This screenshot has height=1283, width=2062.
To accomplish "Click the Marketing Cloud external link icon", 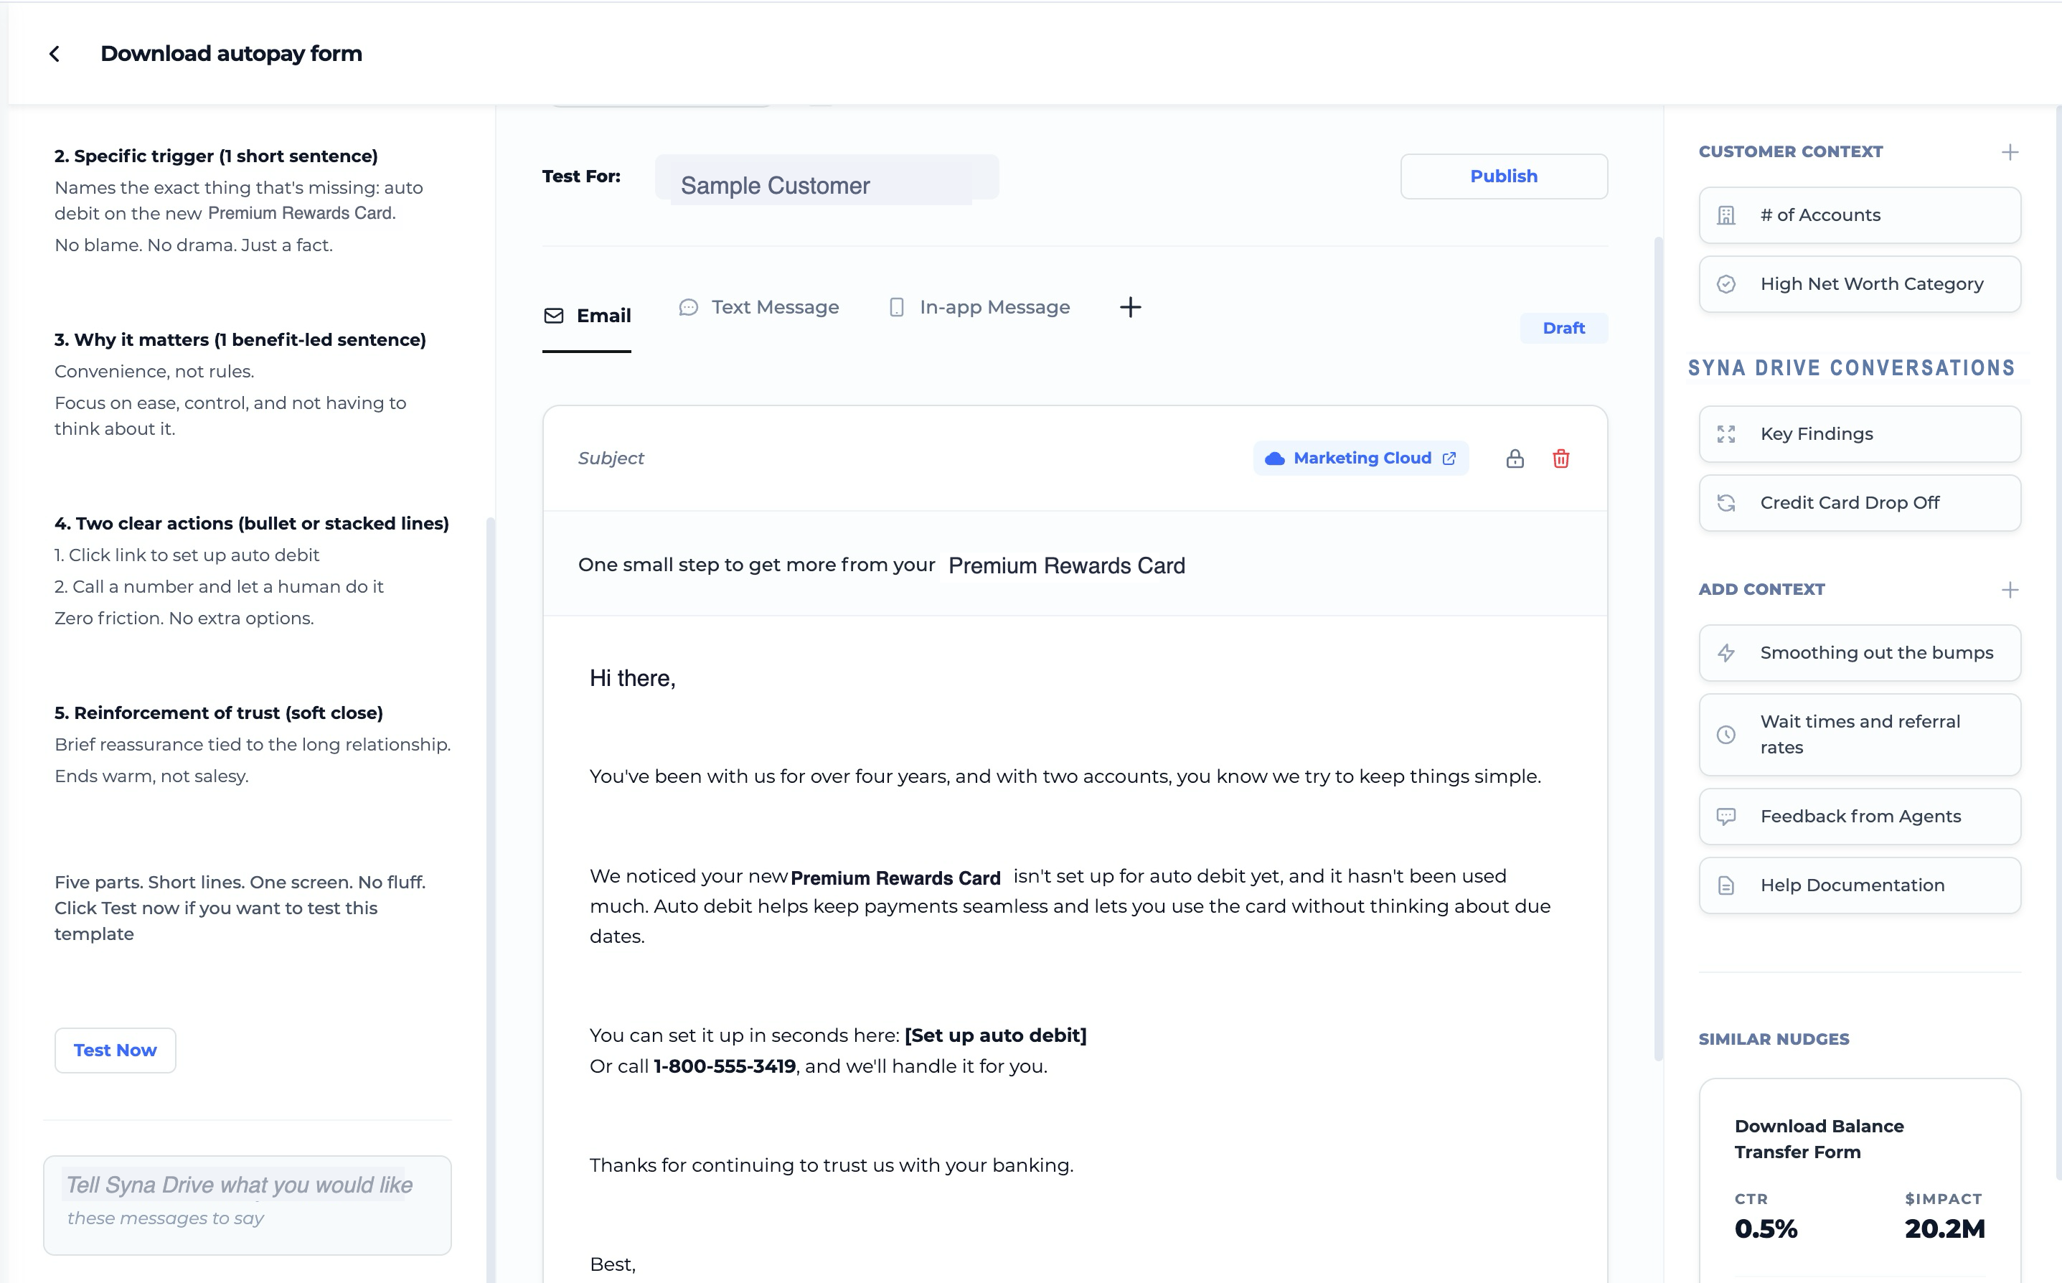I will pos(1449,459).
